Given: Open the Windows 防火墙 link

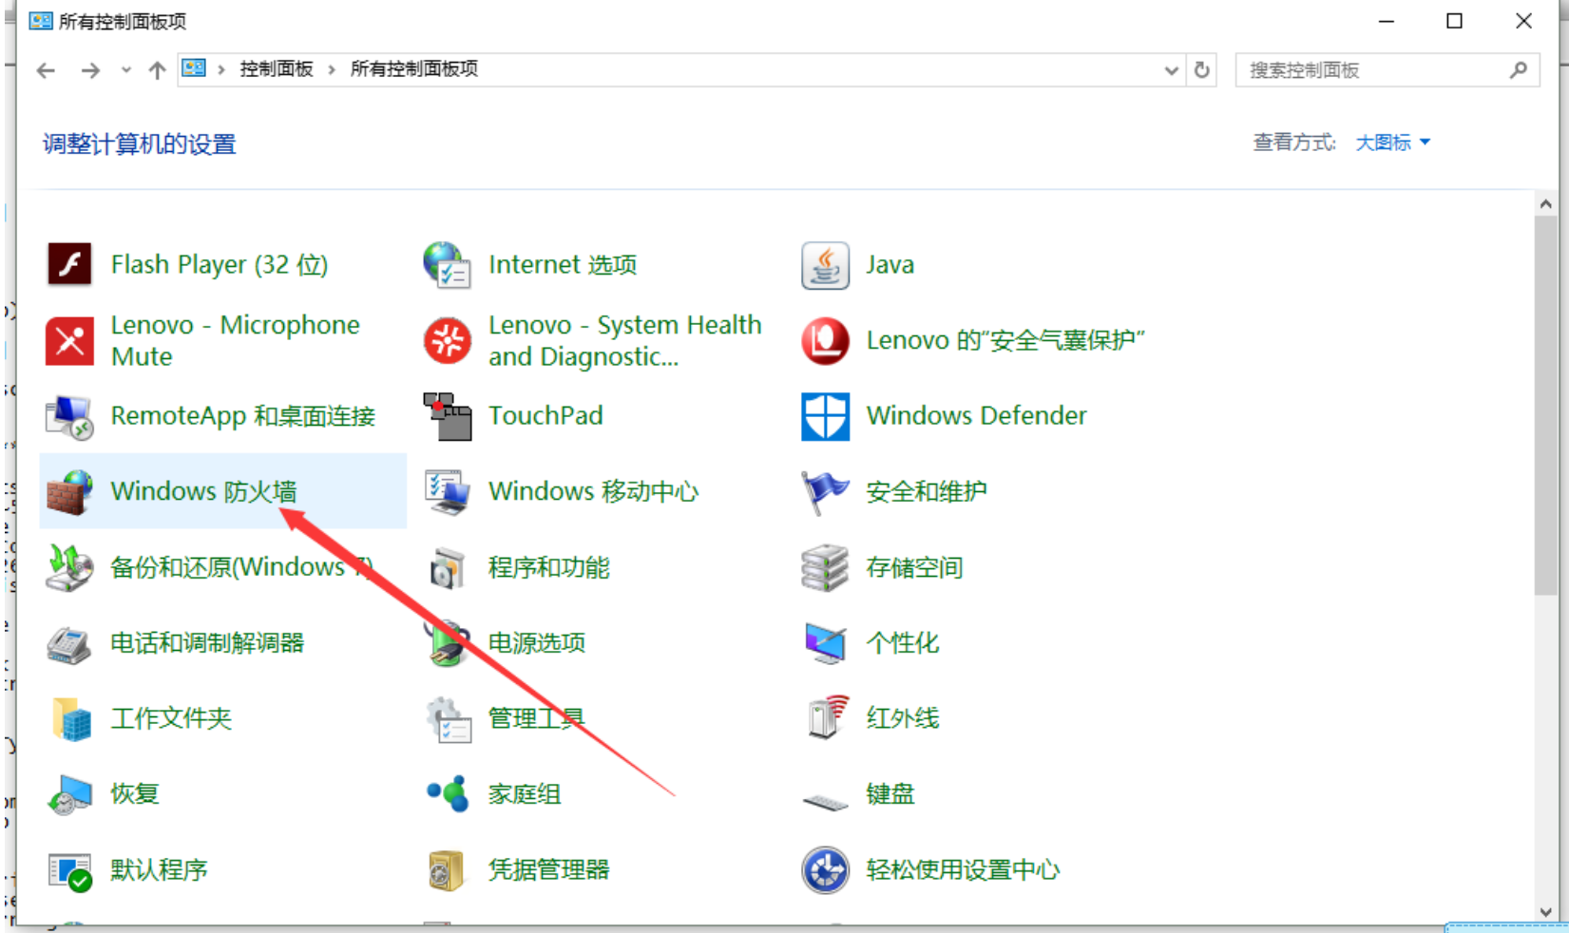Looking at the screenshot, I should [203, 491].
